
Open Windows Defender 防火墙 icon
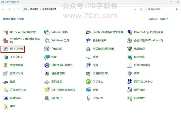tap(6, 41)
